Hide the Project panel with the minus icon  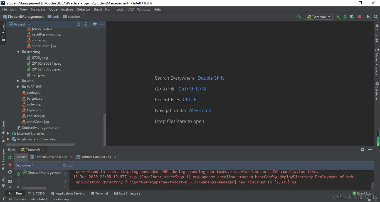pyautogui.click(x=102, y=24)
